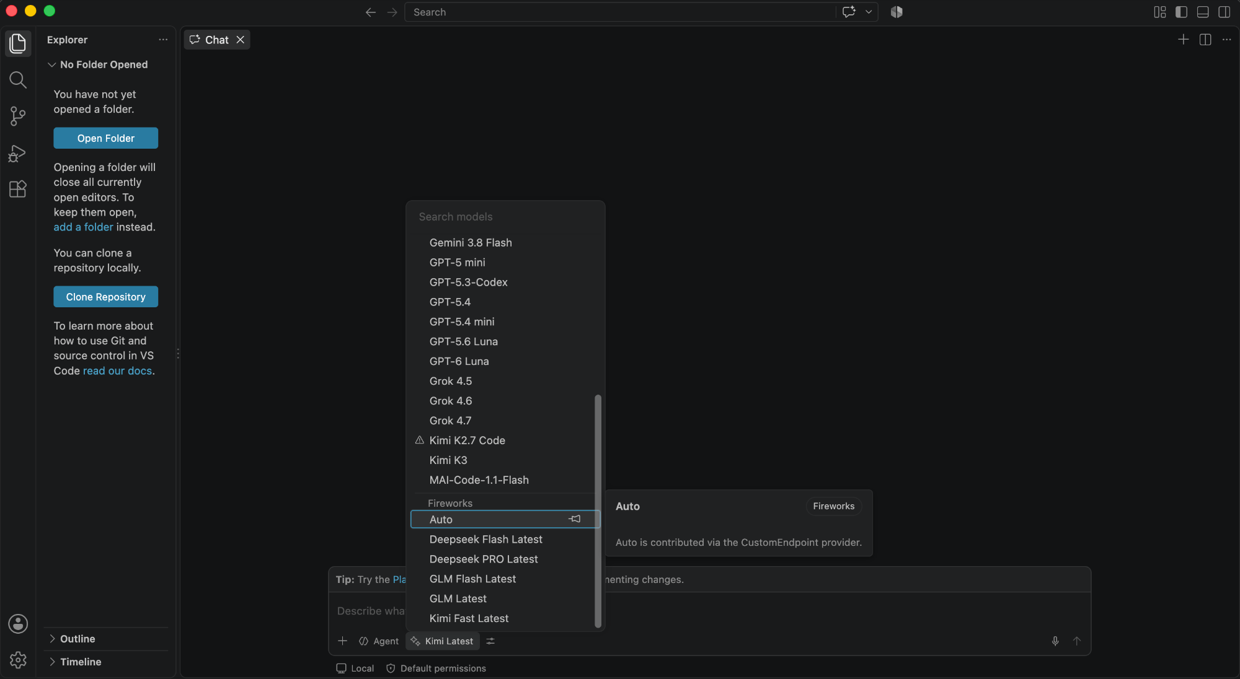The image size is (1240, 679).
Task: Toggle the secondary side bar
Action: (1224, 12)
